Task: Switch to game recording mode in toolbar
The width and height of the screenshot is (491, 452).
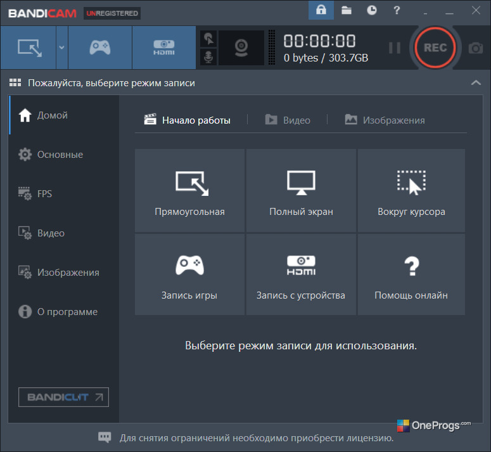Action: (100, 48)
